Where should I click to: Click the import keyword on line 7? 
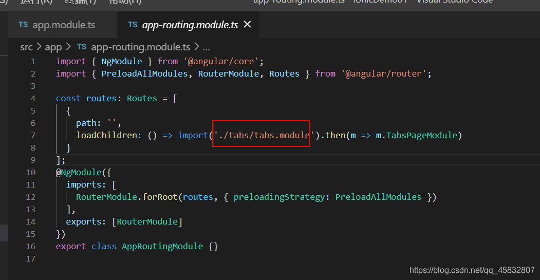(193, 135)
